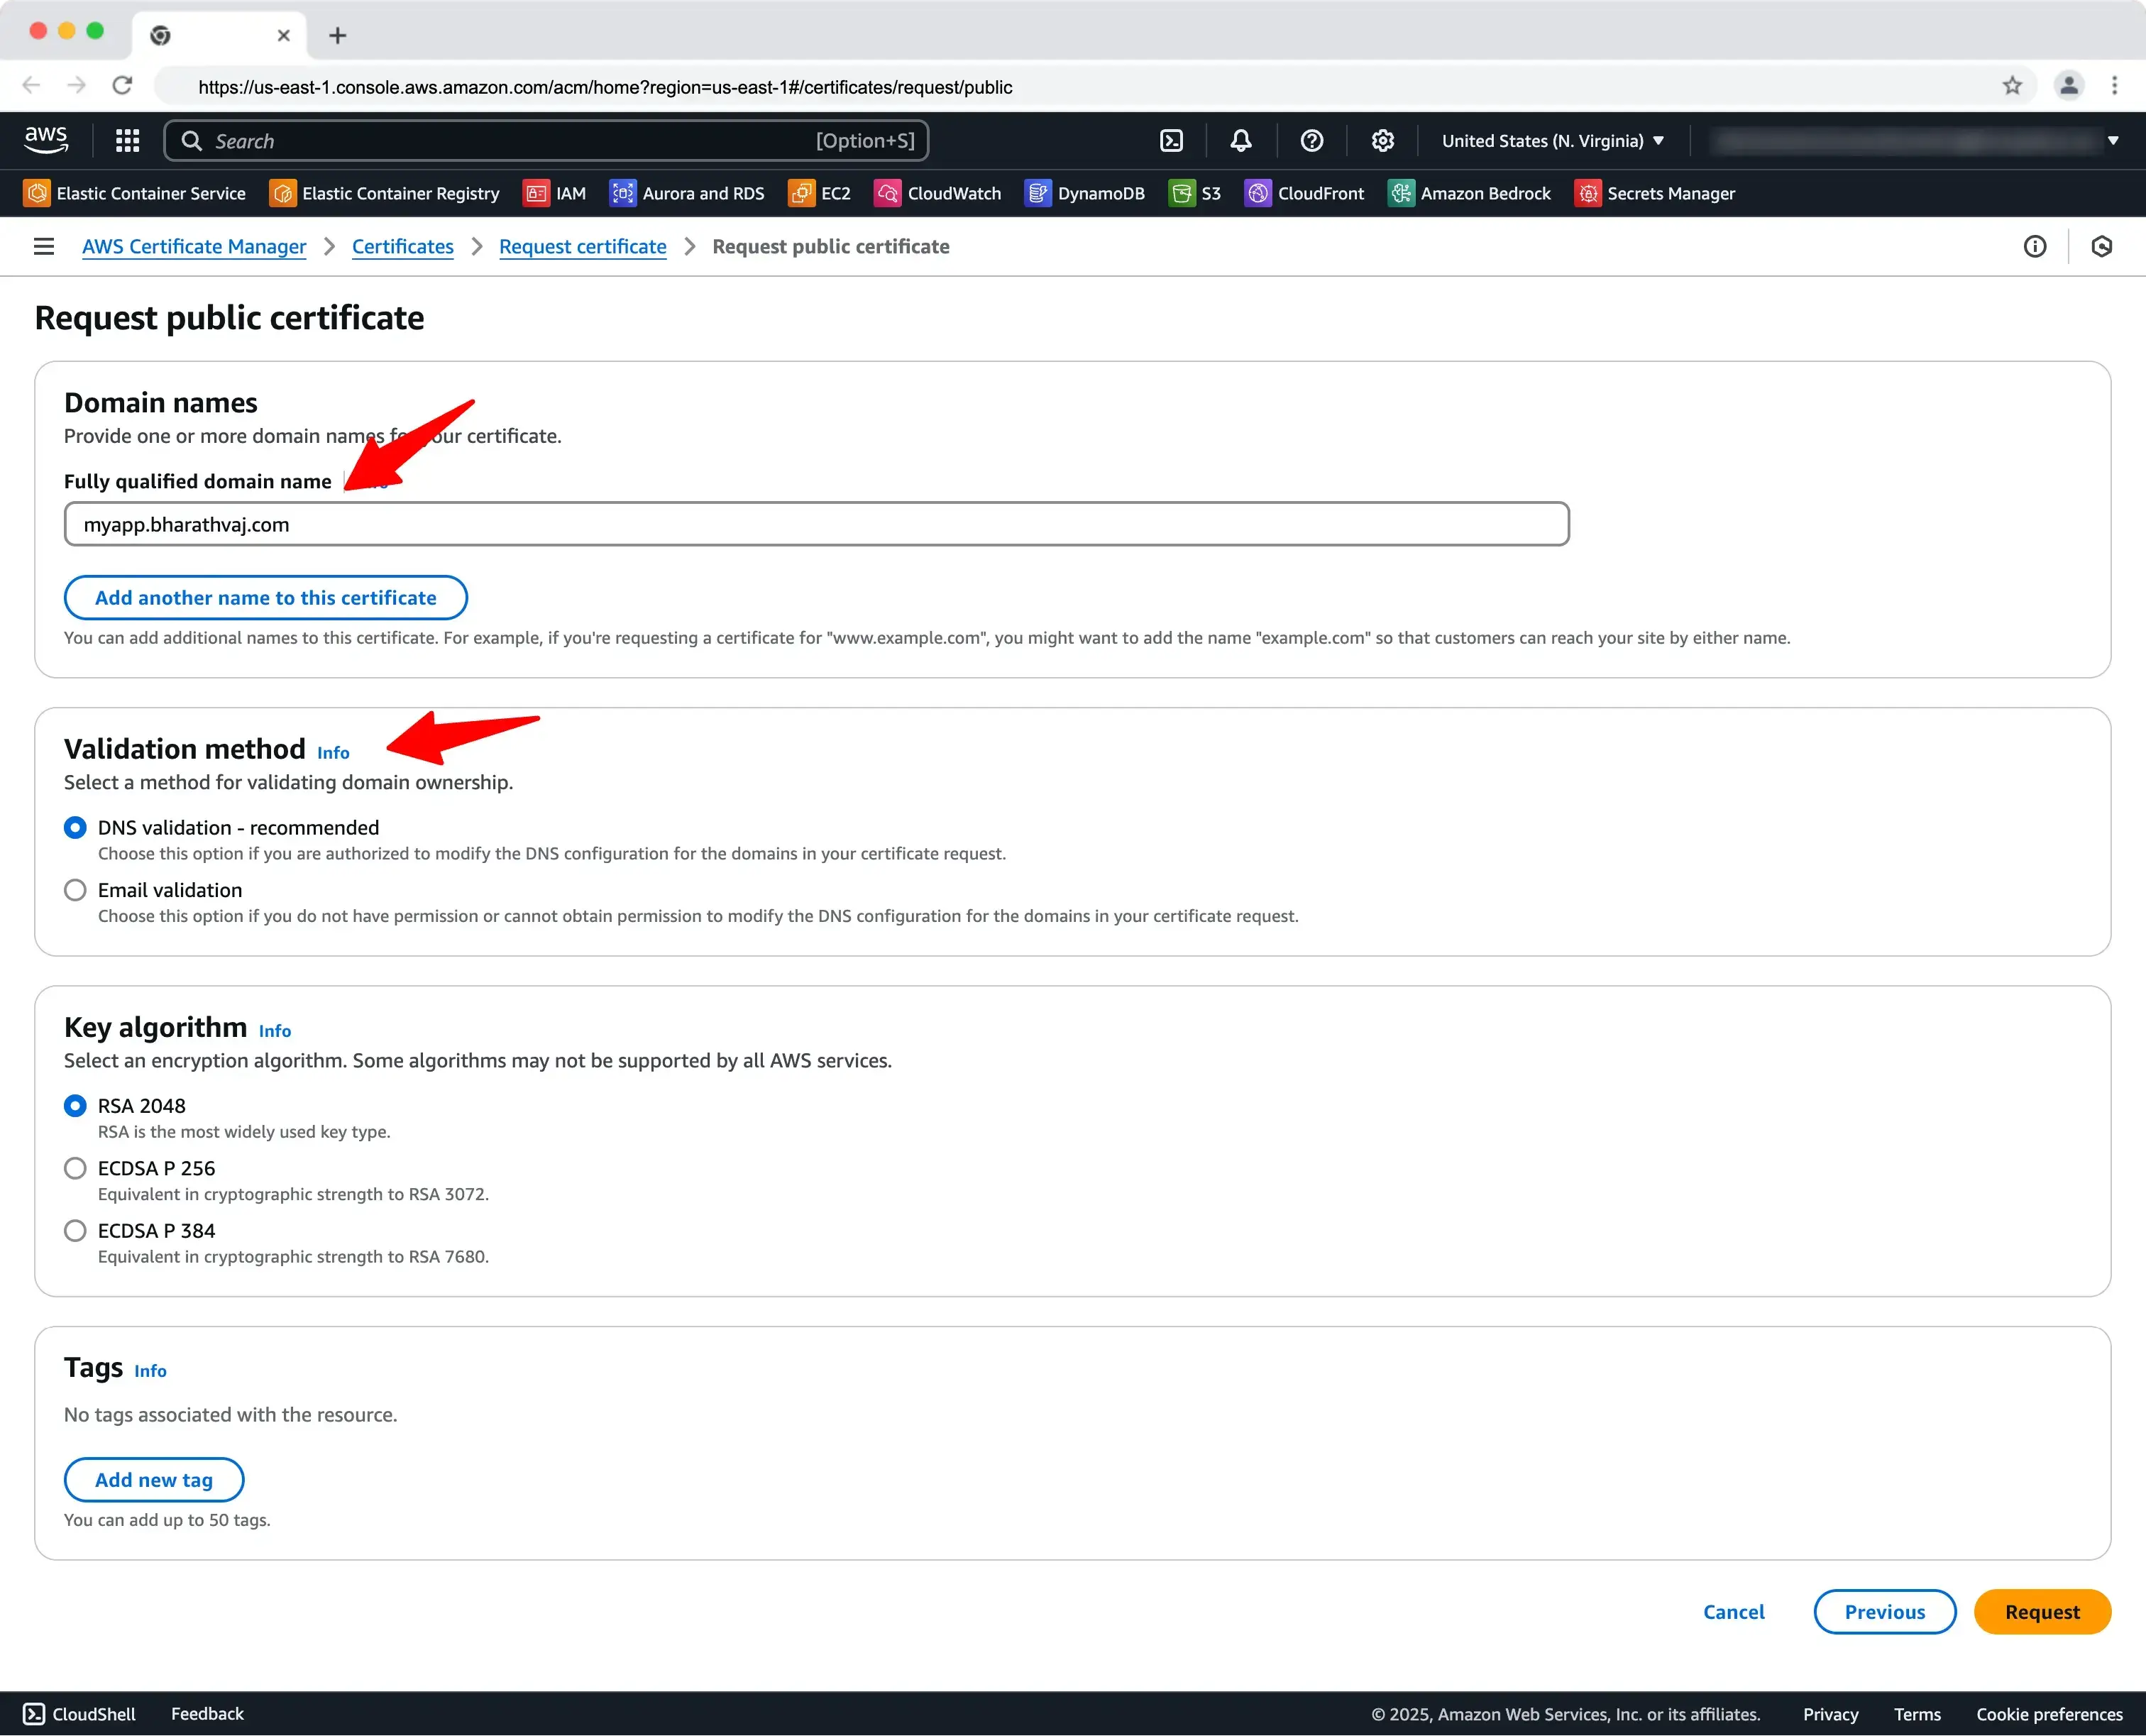Open Feedback in the footer
Viewport: 2146px width, 1736px height.
click(207, 1713)
